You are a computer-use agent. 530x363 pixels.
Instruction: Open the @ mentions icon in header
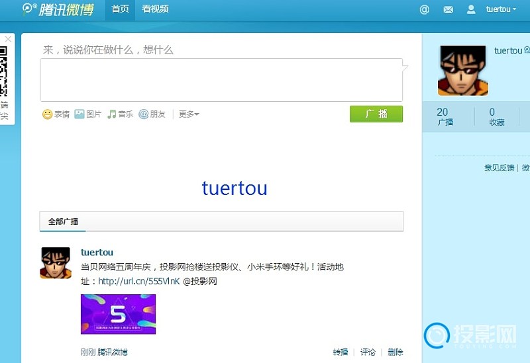point(425,9)
